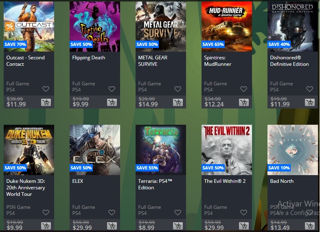The width and height of the screenshot is (320, 232).
Task: Add Spintires: MudRunner to cart
Action: click(244, 102)
